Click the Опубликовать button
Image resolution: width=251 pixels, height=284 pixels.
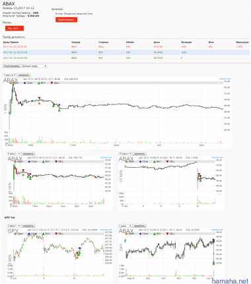coord(12,66)
